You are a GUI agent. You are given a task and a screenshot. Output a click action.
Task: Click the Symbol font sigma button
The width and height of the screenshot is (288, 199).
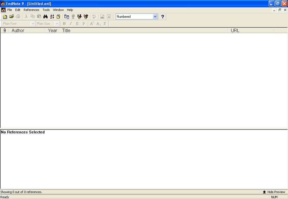(105, 24)
